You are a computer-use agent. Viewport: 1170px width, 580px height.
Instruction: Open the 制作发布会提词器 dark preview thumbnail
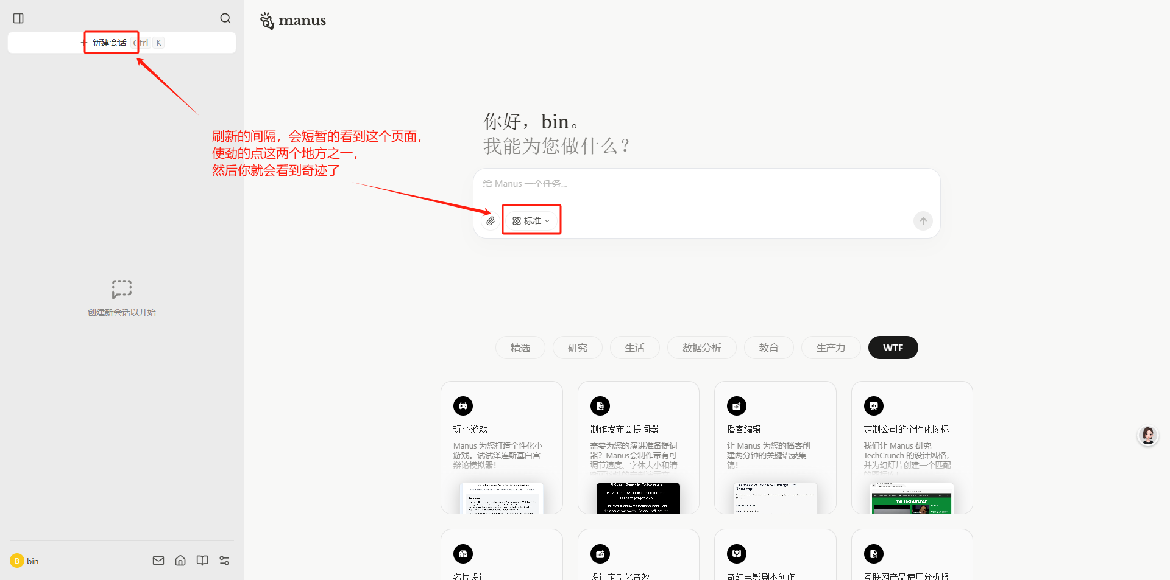coord(638,498)
